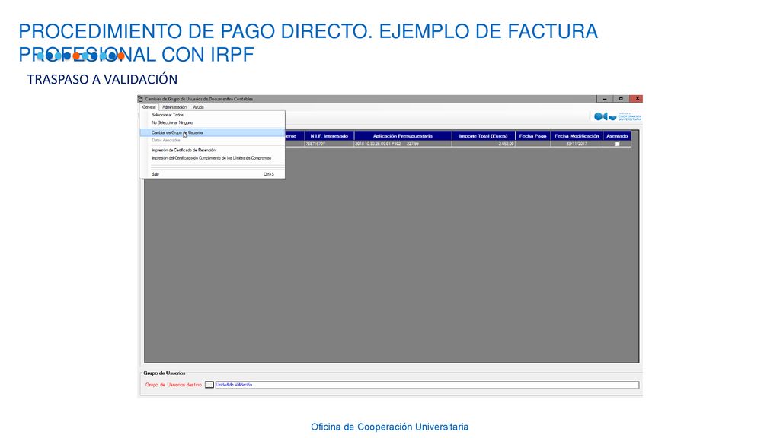Click the N.I.F. Interesado column header
Screen dimensions: 780x438
pyautogui.click(x=329, y=136)
